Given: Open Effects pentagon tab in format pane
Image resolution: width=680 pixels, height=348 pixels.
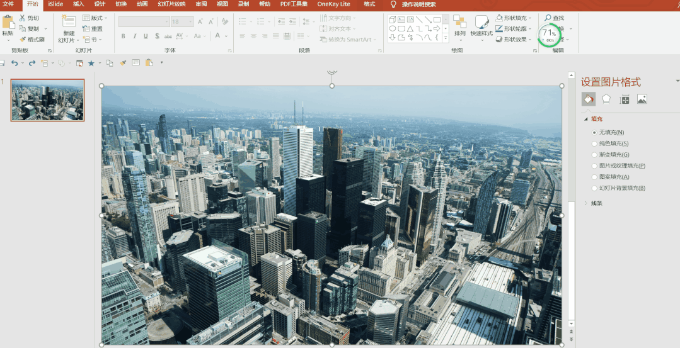Looking at the screenshot, I should pyautogui.click(x=606, y=99).
